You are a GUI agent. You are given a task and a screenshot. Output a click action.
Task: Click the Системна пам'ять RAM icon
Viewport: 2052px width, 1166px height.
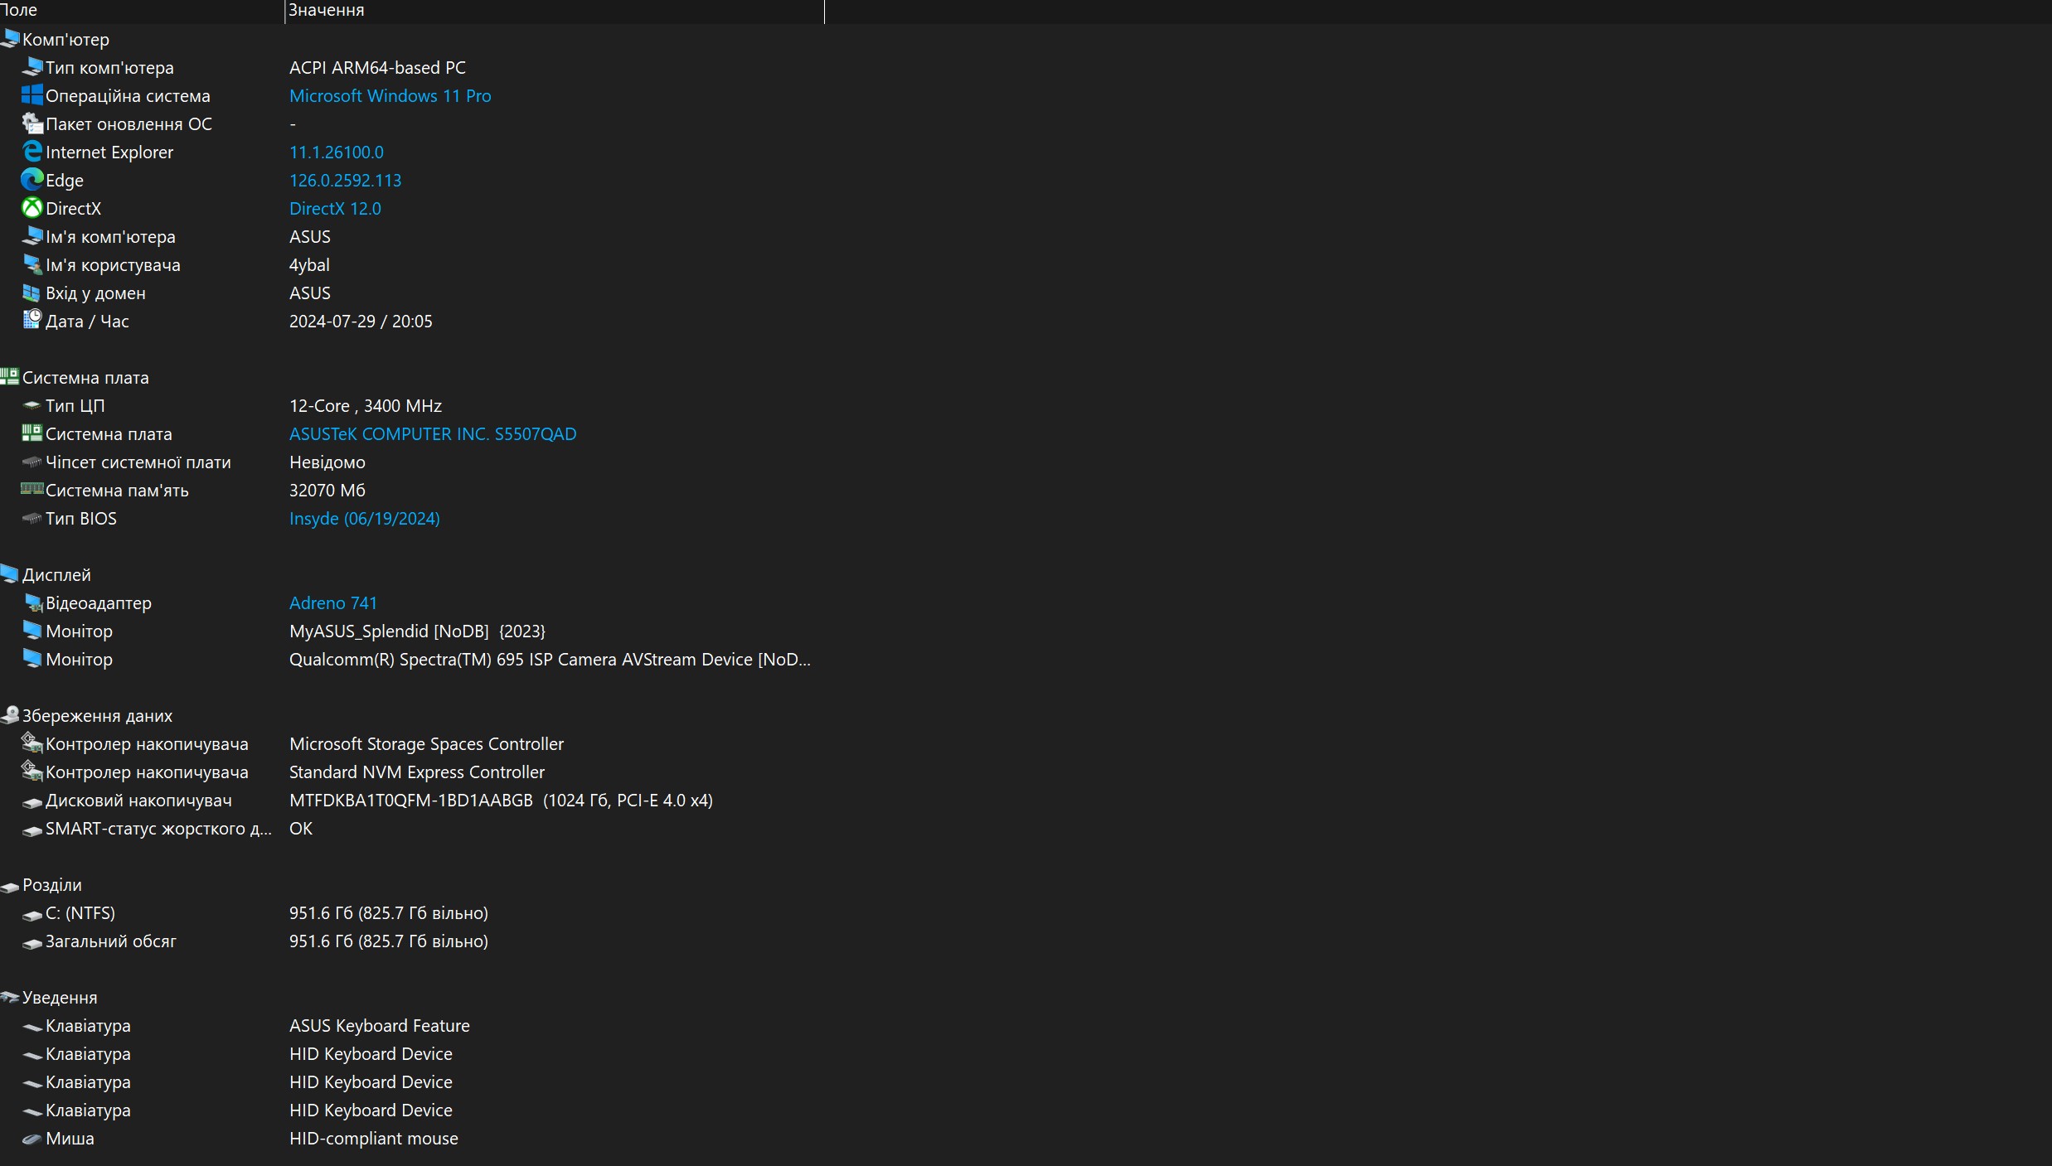pyautogui.click(x=32, y=489)
